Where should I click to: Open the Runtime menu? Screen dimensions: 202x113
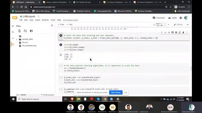click(45, 20)
